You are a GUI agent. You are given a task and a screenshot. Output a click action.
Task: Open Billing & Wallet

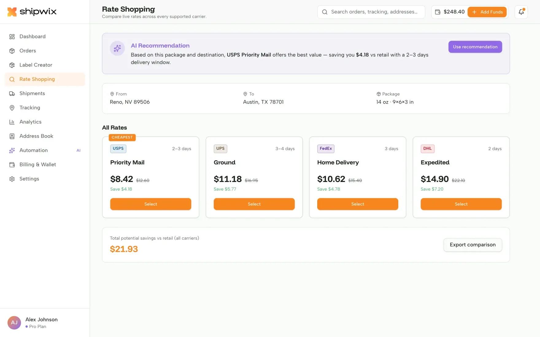[45, 165]
